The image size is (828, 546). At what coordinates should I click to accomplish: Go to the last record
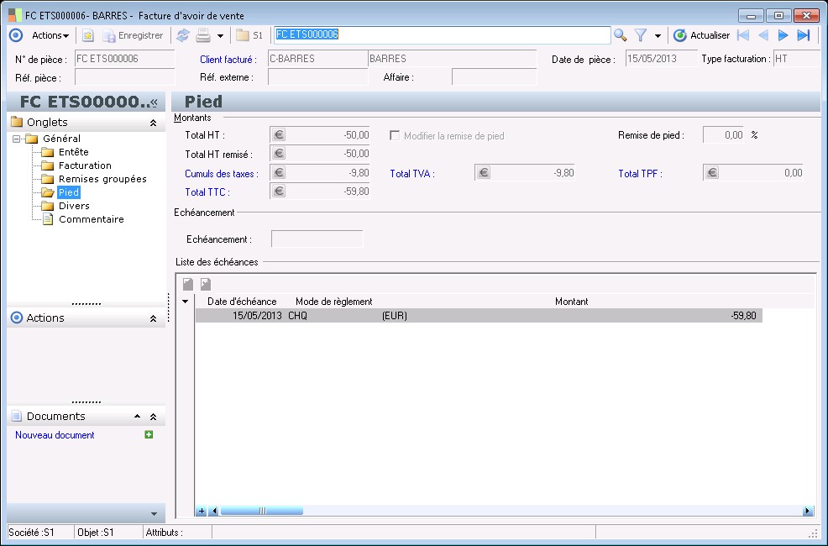click(804, 35)
